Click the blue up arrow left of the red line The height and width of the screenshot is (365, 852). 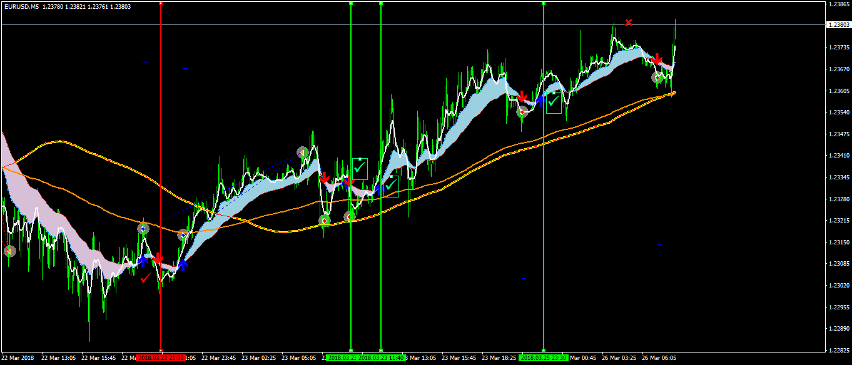143,260
